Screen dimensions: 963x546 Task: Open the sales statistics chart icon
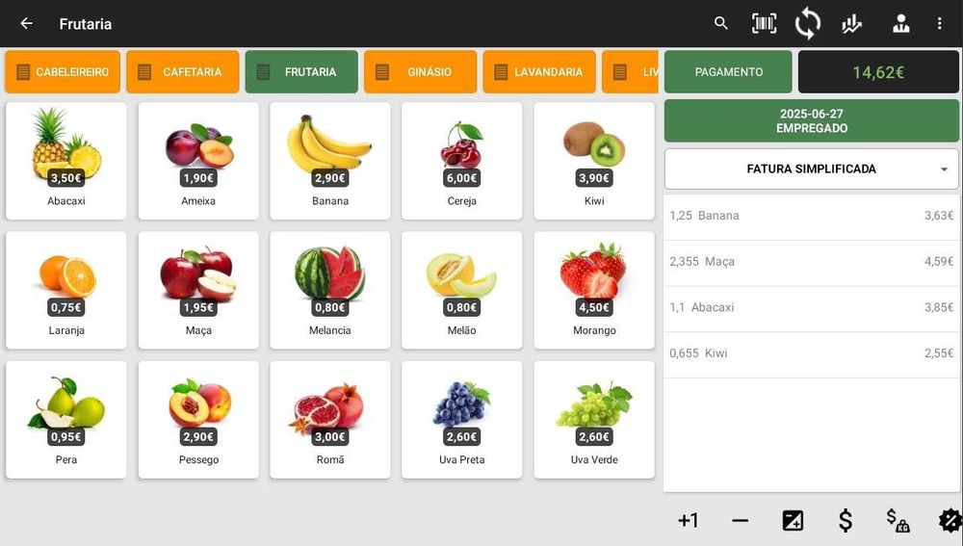coord(852,24)
